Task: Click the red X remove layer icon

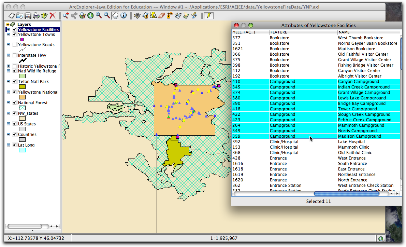Action: (53, 15)
